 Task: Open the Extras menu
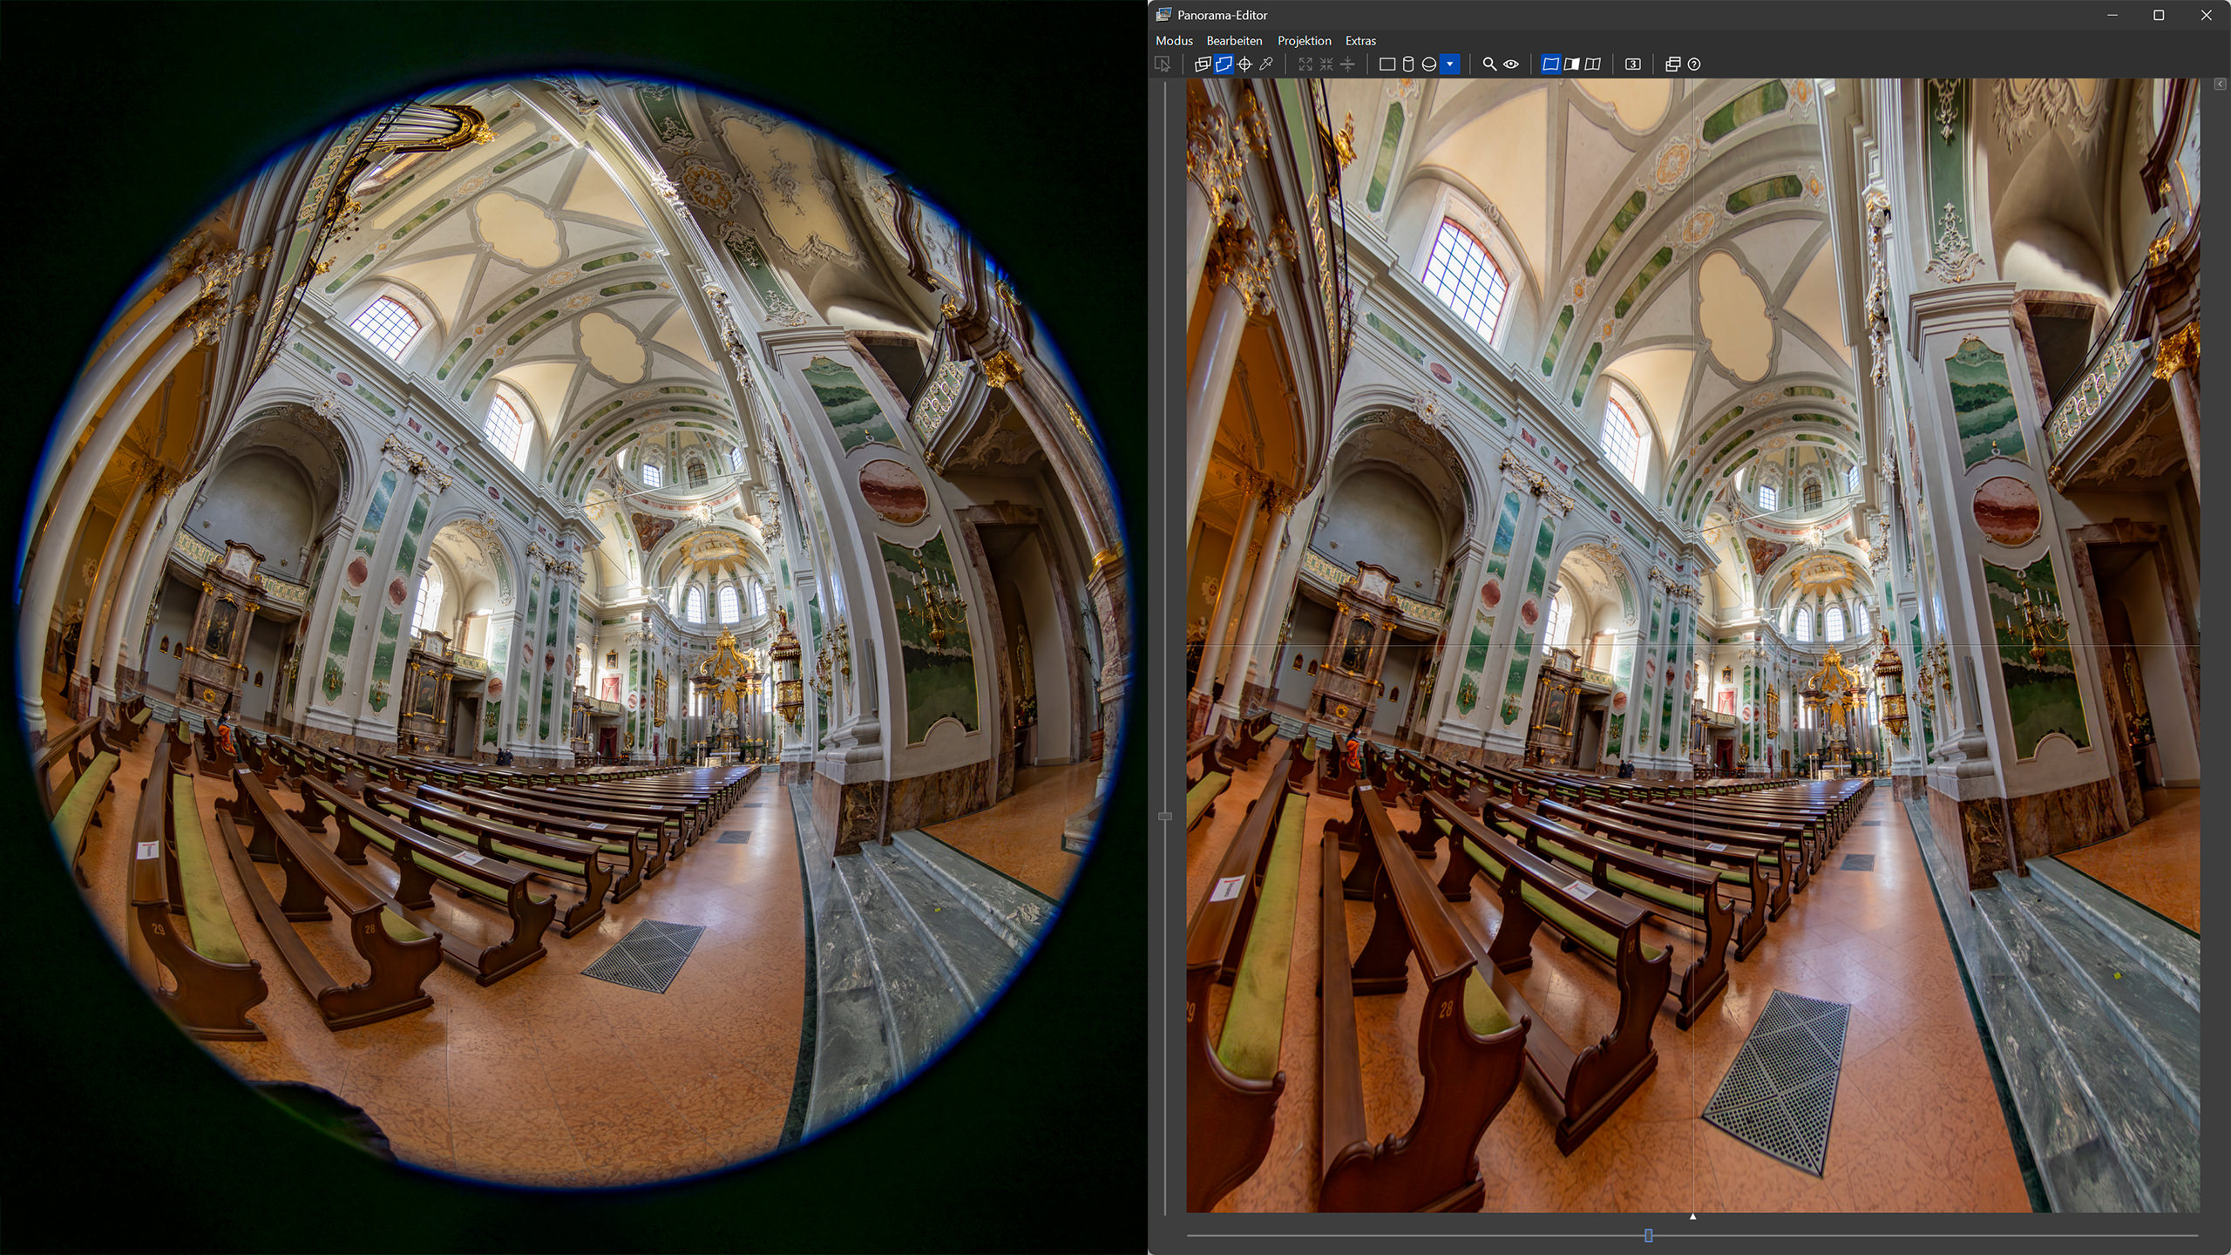(1360, 41)
